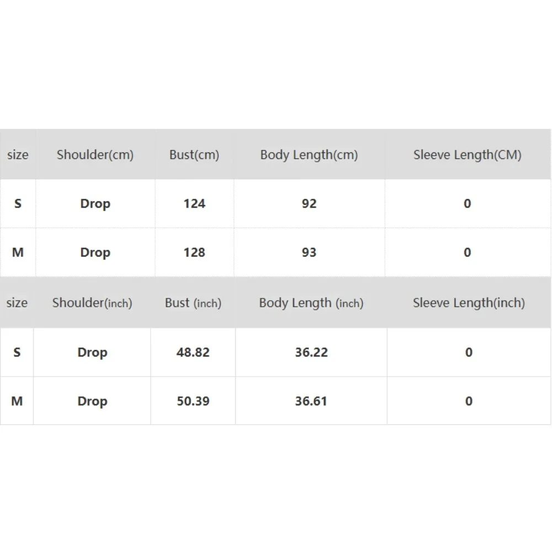Click size M in the inch table

coord(17,401)
